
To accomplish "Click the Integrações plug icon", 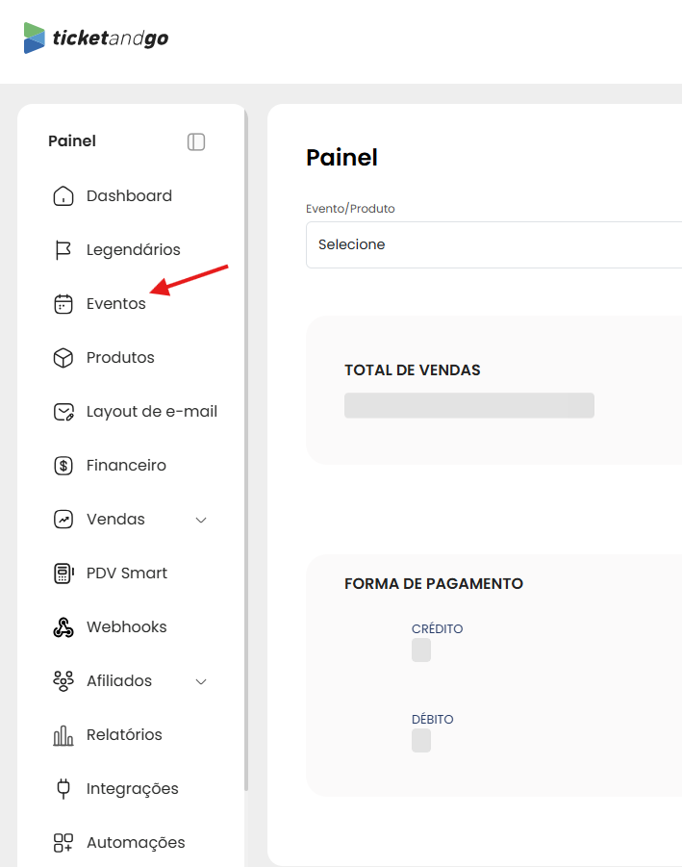I will tap(63, 788).
